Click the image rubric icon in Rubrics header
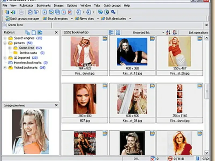Screen dimensions: 215x161 (40, 32)
